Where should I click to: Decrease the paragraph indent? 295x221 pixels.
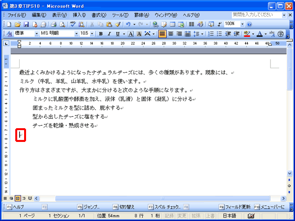point(228,34)
